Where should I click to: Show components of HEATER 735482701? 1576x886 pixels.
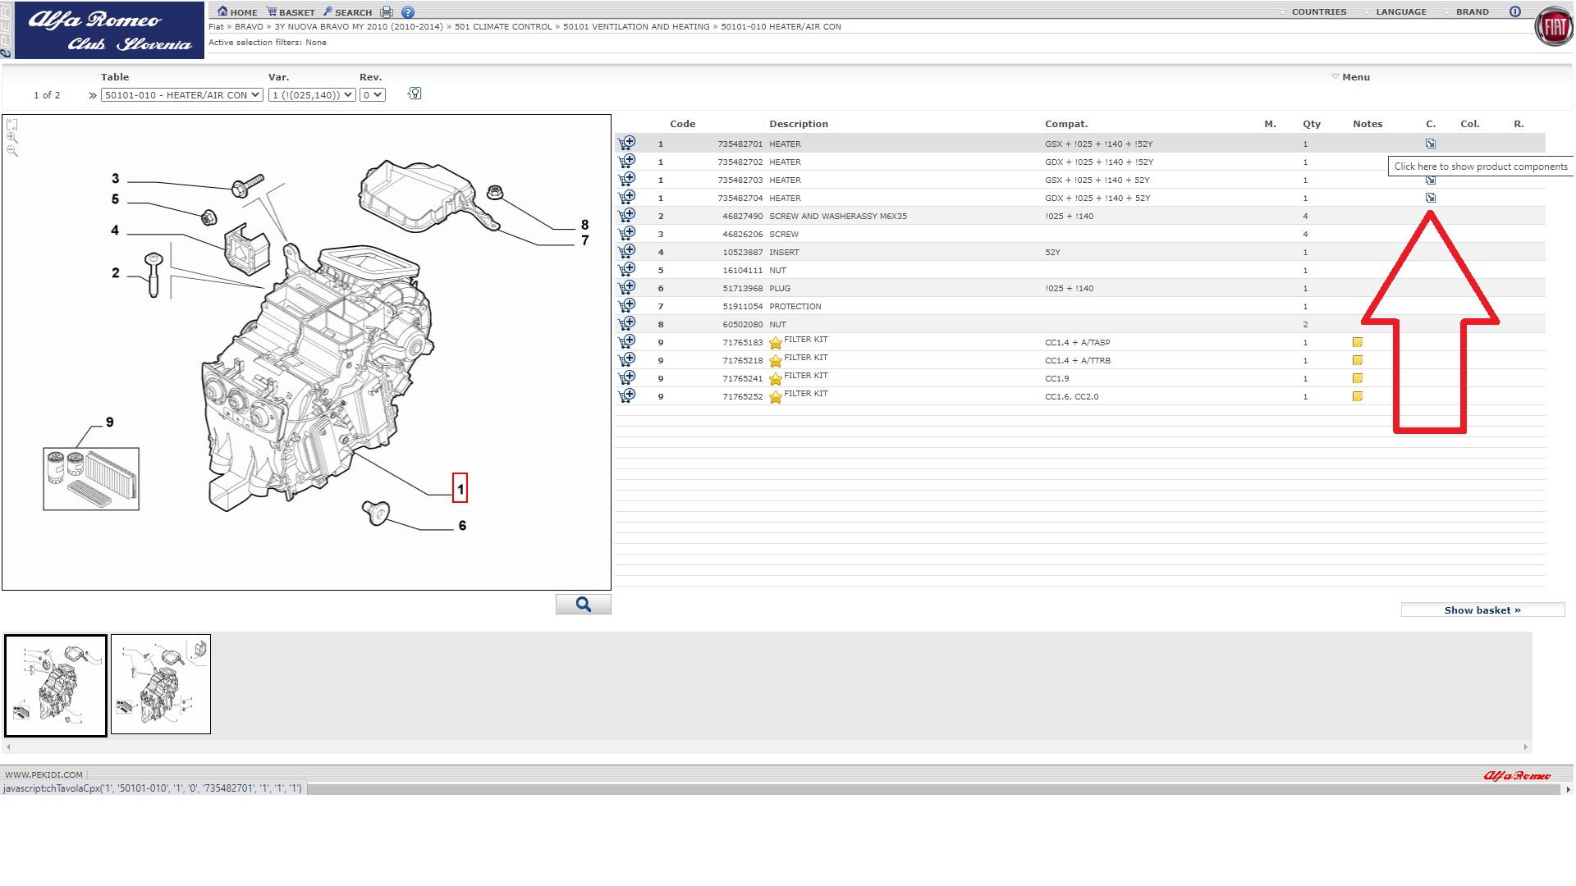point(1431,144)
